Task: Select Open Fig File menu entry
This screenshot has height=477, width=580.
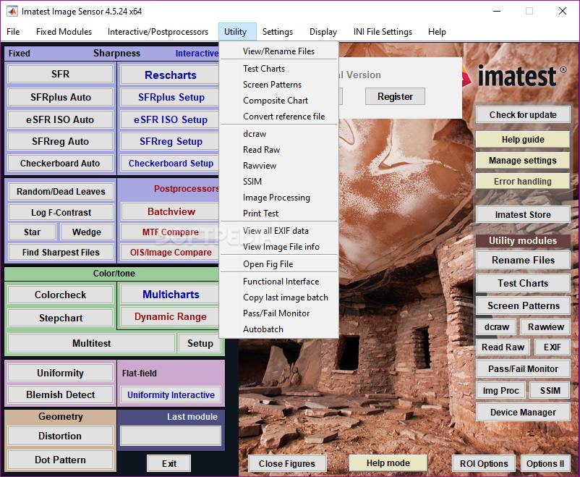Action: tap(279, 264)
